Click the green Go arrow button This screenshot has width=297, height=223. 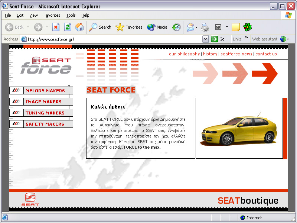point(215,39)
